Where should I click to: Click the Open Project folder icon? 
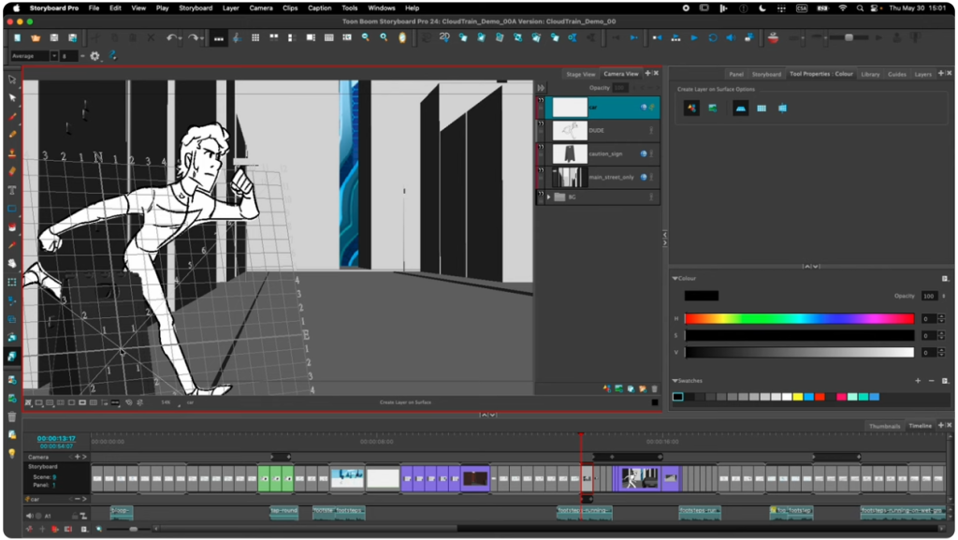coord(36,37)
